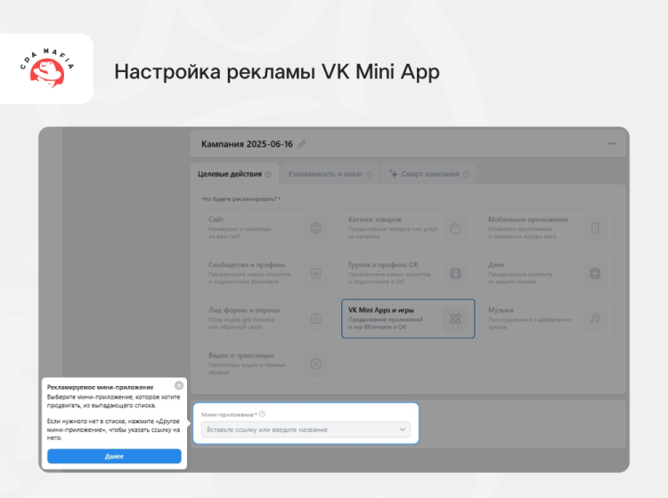Image resolution: width=668 pixels, height=498 pixels.
Task: Open the three-dot campaign menu
Action: tap(612, 144)
